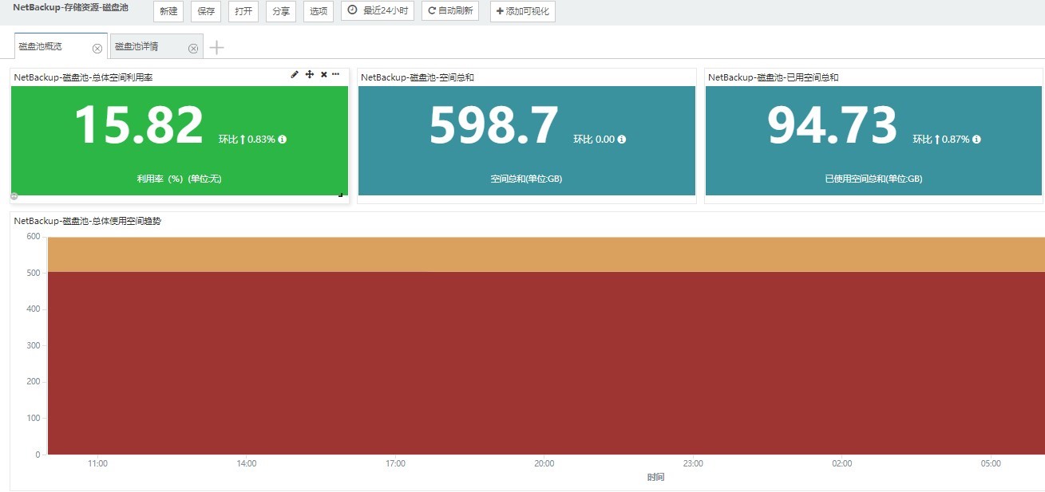
Task: Click panel title NetBackup-磁盘池-已用空间总和
Action: 774,77
